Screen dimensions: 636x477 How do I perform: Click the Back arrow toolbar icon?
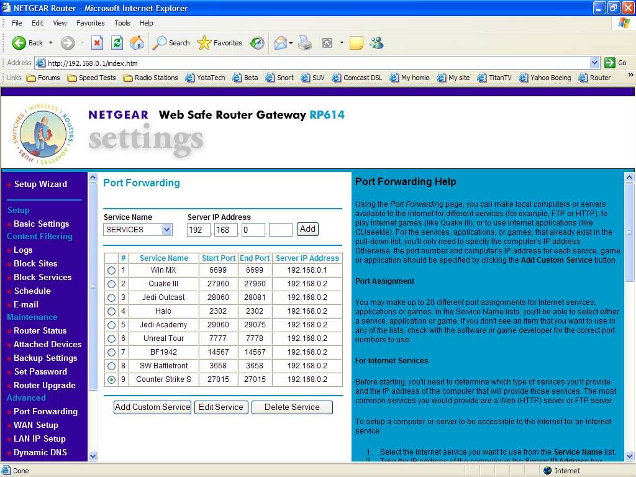(19, 43)
